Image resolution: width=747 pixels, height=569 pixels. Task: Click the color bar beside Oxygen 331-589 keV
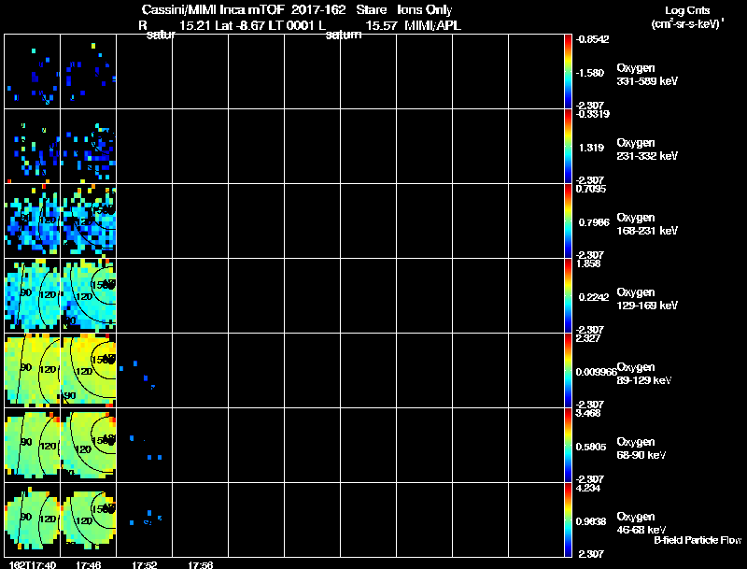tap(568, 72)
